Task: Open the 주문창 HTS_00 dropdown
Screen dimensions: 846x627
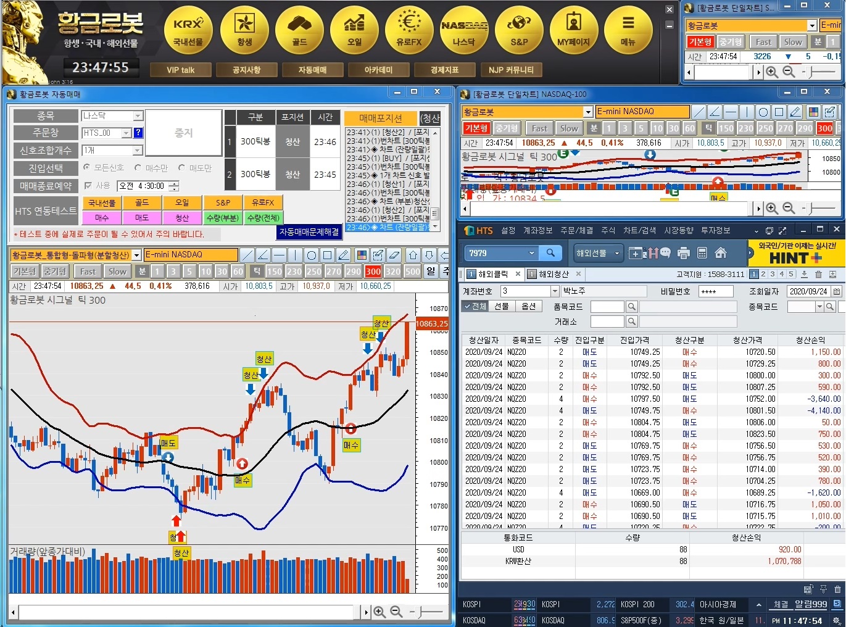Action: [x=126, y=133]
